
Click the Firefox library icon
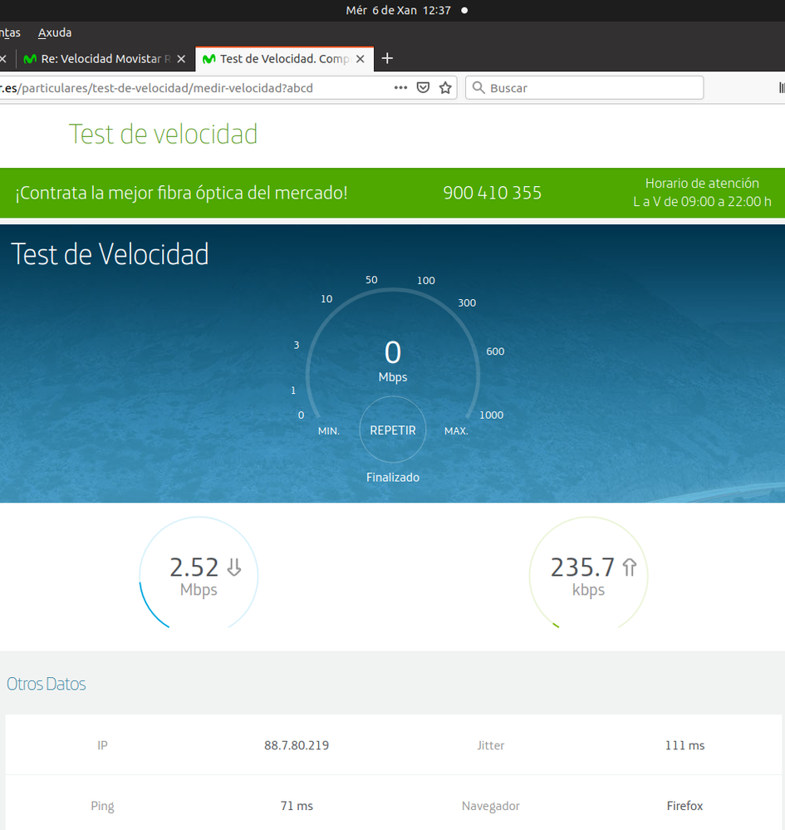[x=781, y=87]
